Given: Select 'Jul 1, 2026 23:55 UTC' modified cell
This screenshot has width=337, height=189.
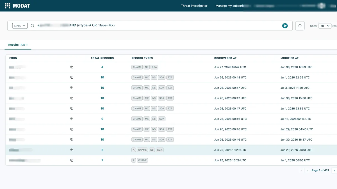Looking at the screenshot, I should (295, 109).
